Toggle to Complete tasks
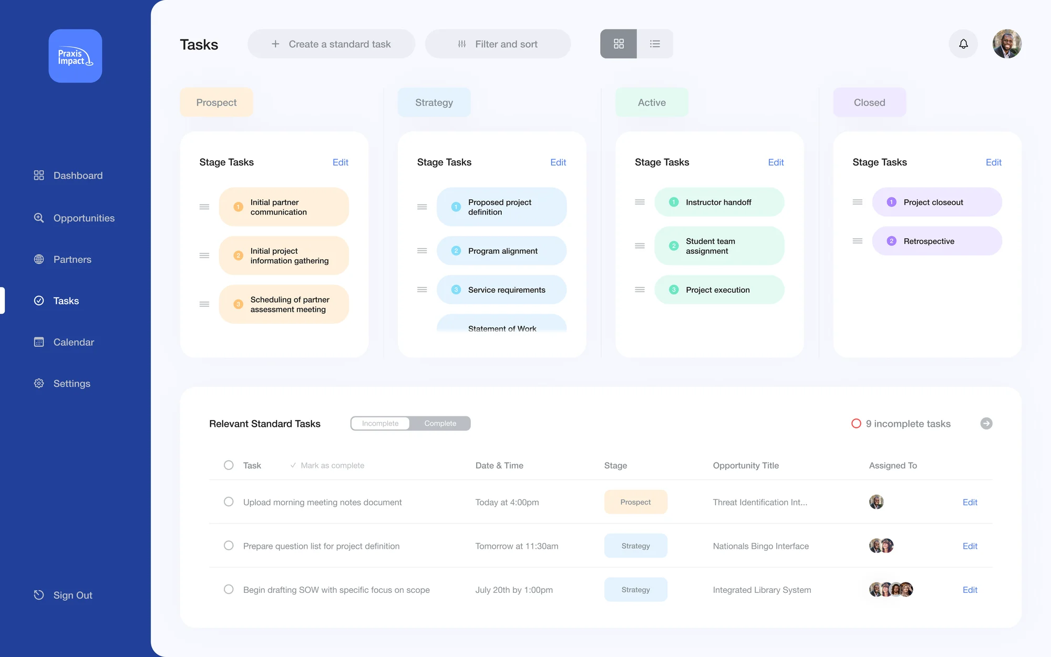Screen dimensions: 1051x657 point(440,424)
